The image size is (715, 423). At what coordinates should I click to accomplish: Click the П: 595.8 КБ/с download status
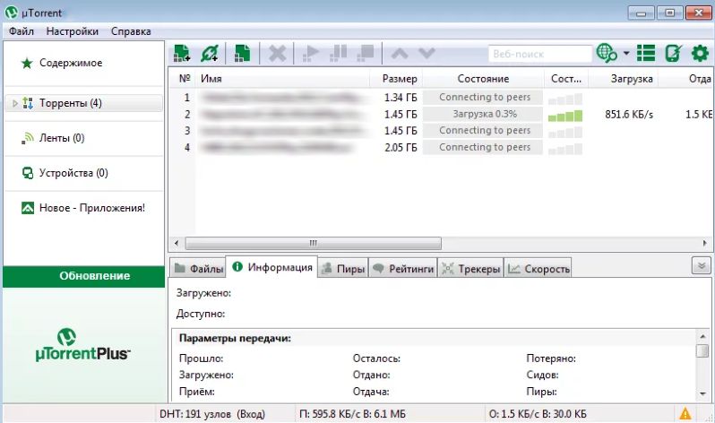point(352,414)
